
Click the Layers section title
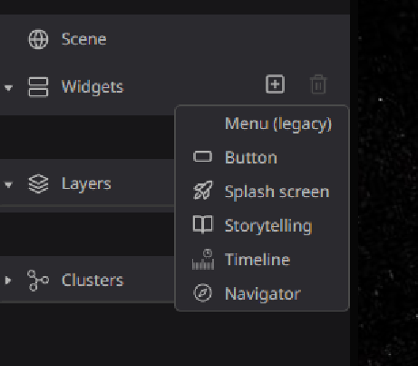pos(86,184)
